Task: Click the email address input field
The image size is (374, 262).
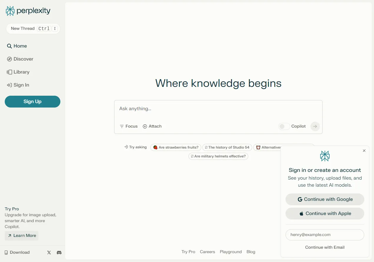Action: point(325,235)
